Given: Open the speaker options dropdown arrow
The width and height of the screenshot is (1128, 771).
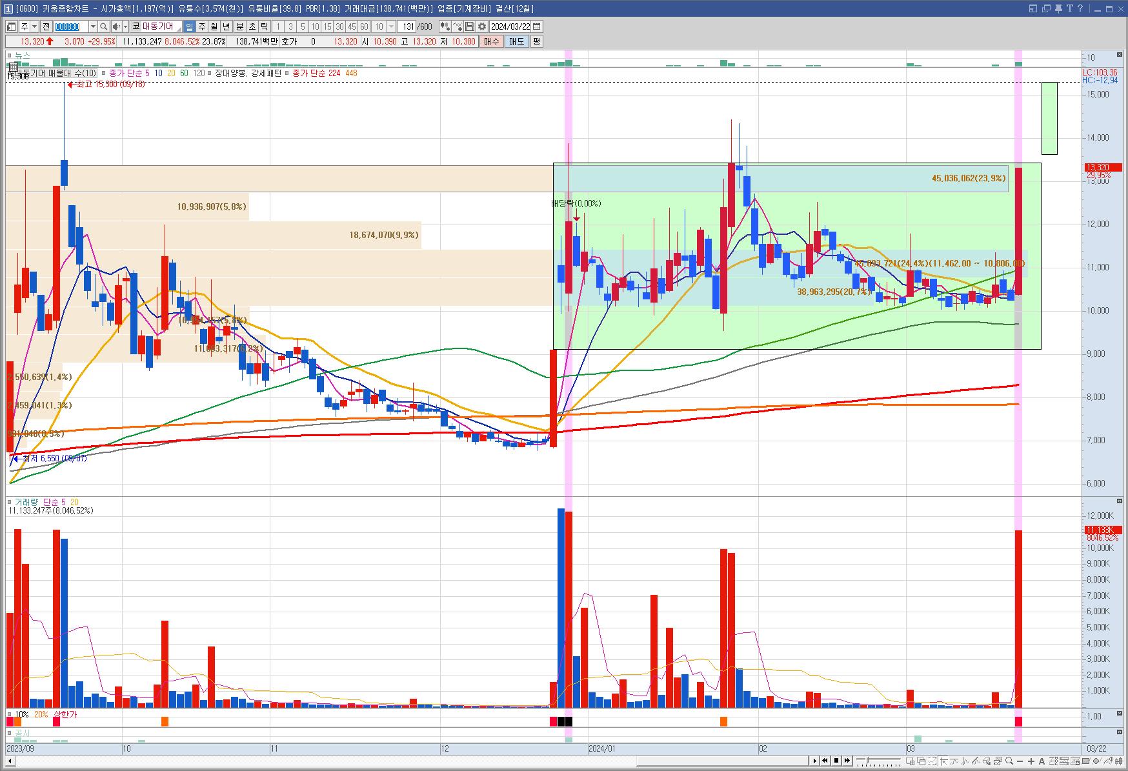Looking at the screenshot, I should point(125,26).
